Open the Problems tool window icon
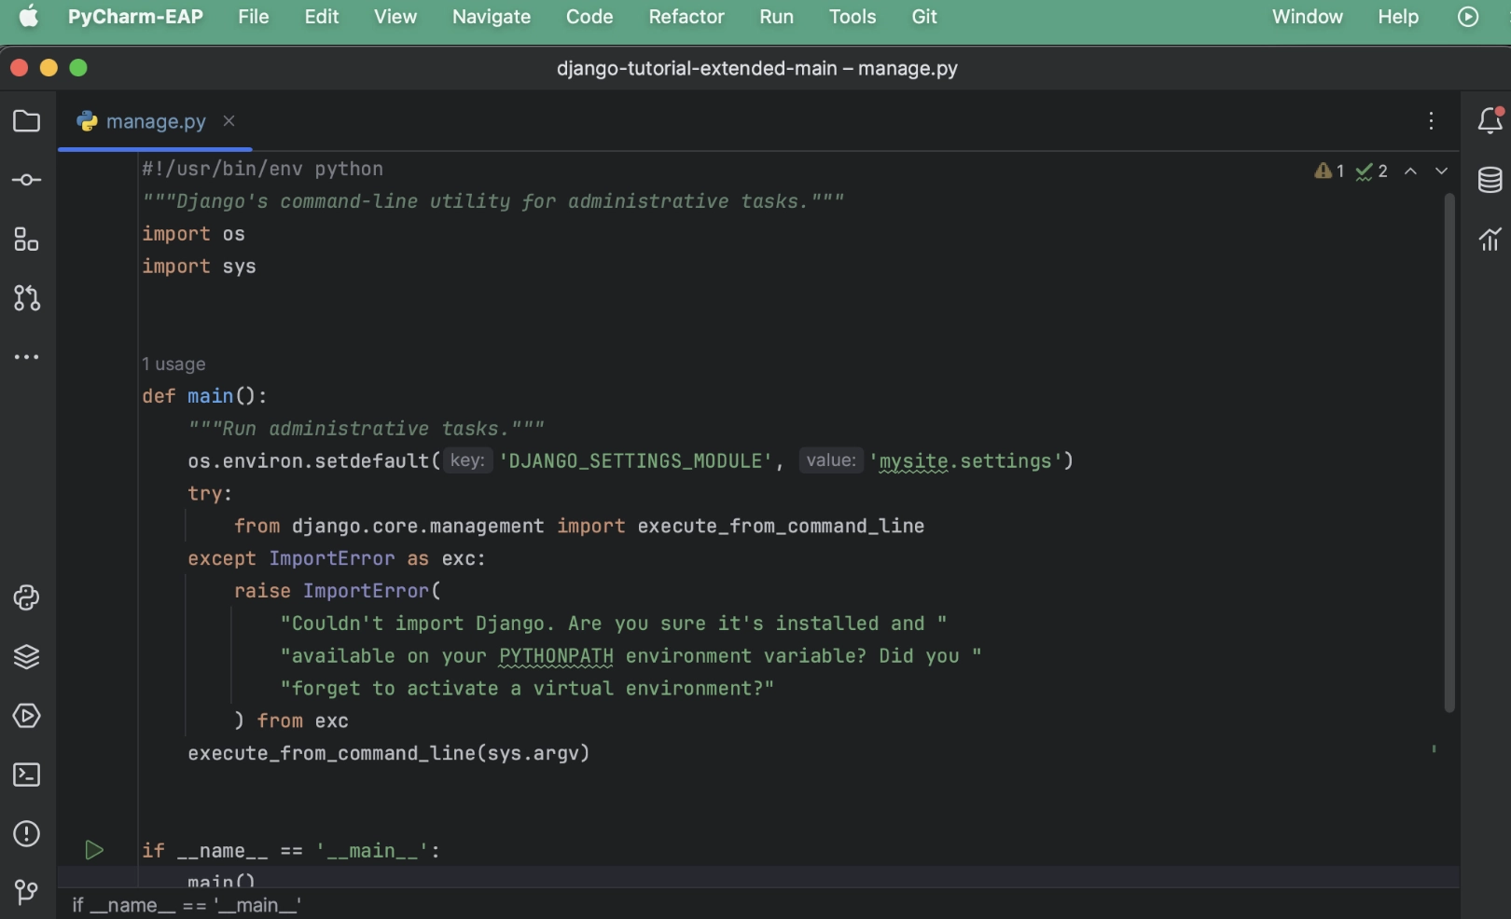Screen dimensions: 1511x919 [x=26, y=833]
